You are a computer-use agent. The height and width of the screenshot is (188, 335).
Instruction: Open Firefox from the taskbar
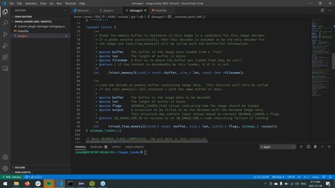click(x=27, y=183)
